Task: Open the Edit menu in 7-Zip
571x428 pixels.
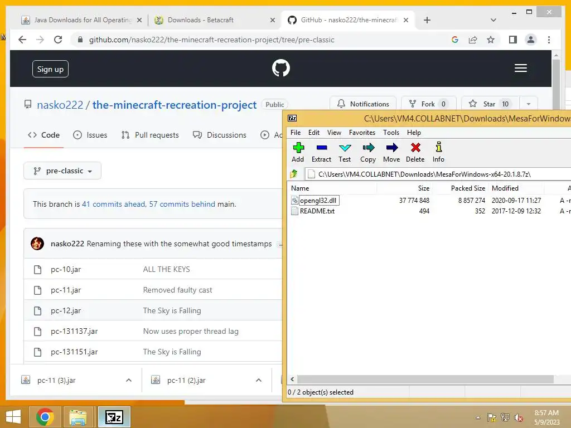Action: point(314,133)
